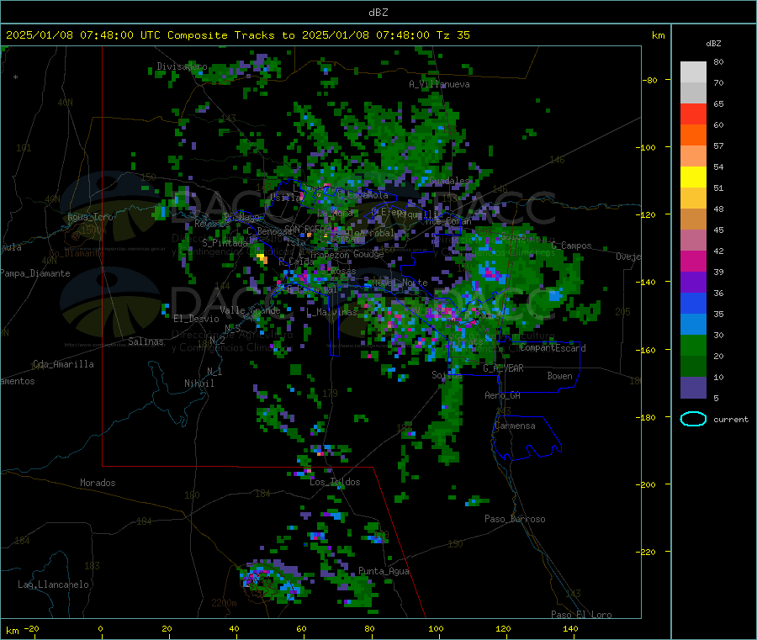Click the light blue 30 dBZ swatch
The width and height of the screenshot is (757, 640).
(x=693, y=325)
